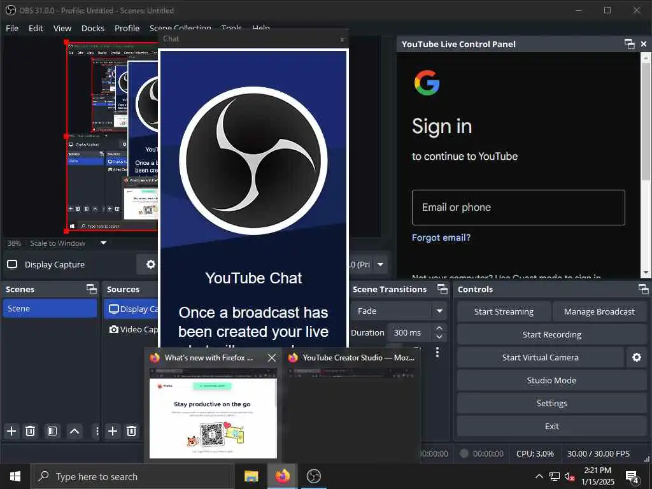Open the Docks menu

click(x=93, y=28)
